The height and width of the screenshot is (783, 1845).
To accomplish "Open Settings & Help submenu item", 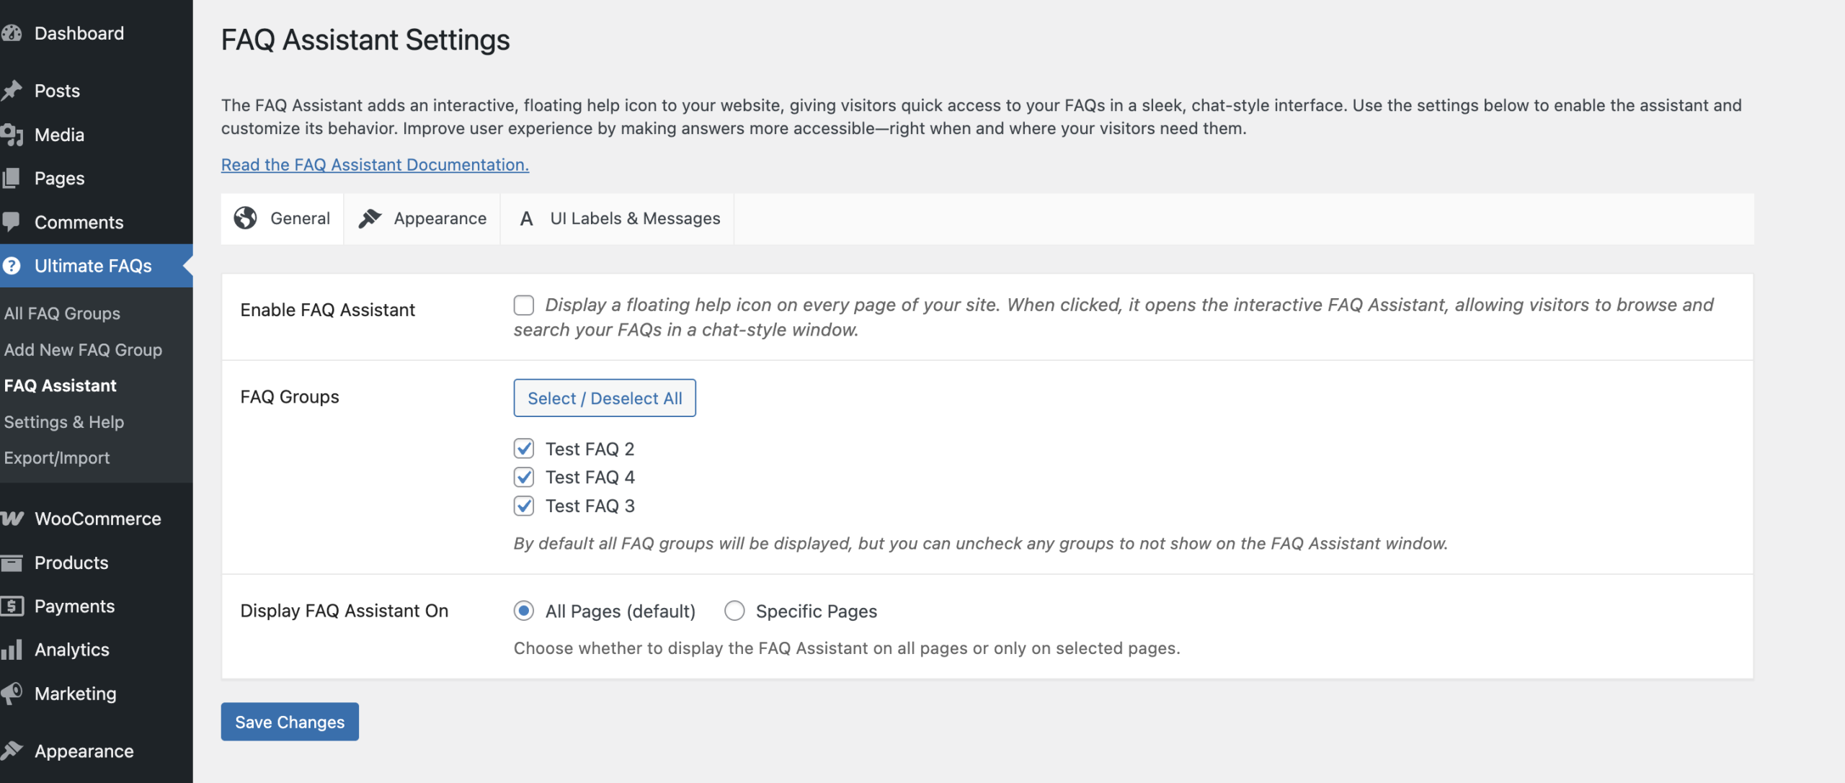I will click(64, 421).
